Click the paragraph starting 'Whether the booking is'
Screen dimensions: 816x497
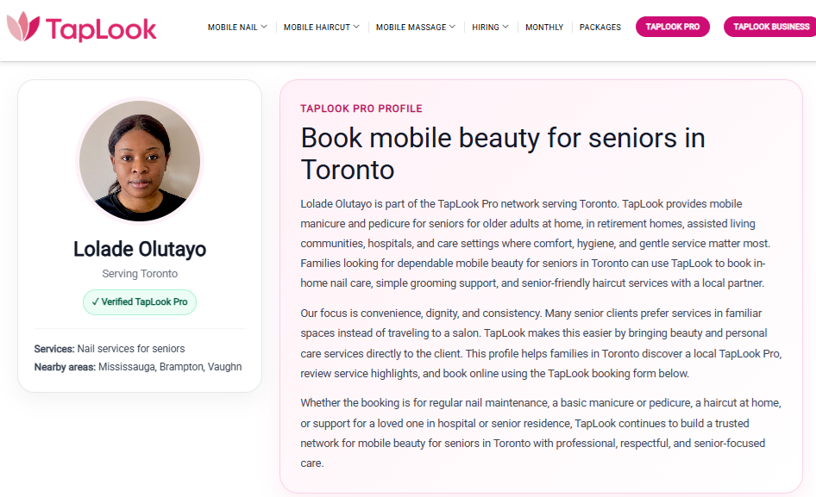coord(541,432)
